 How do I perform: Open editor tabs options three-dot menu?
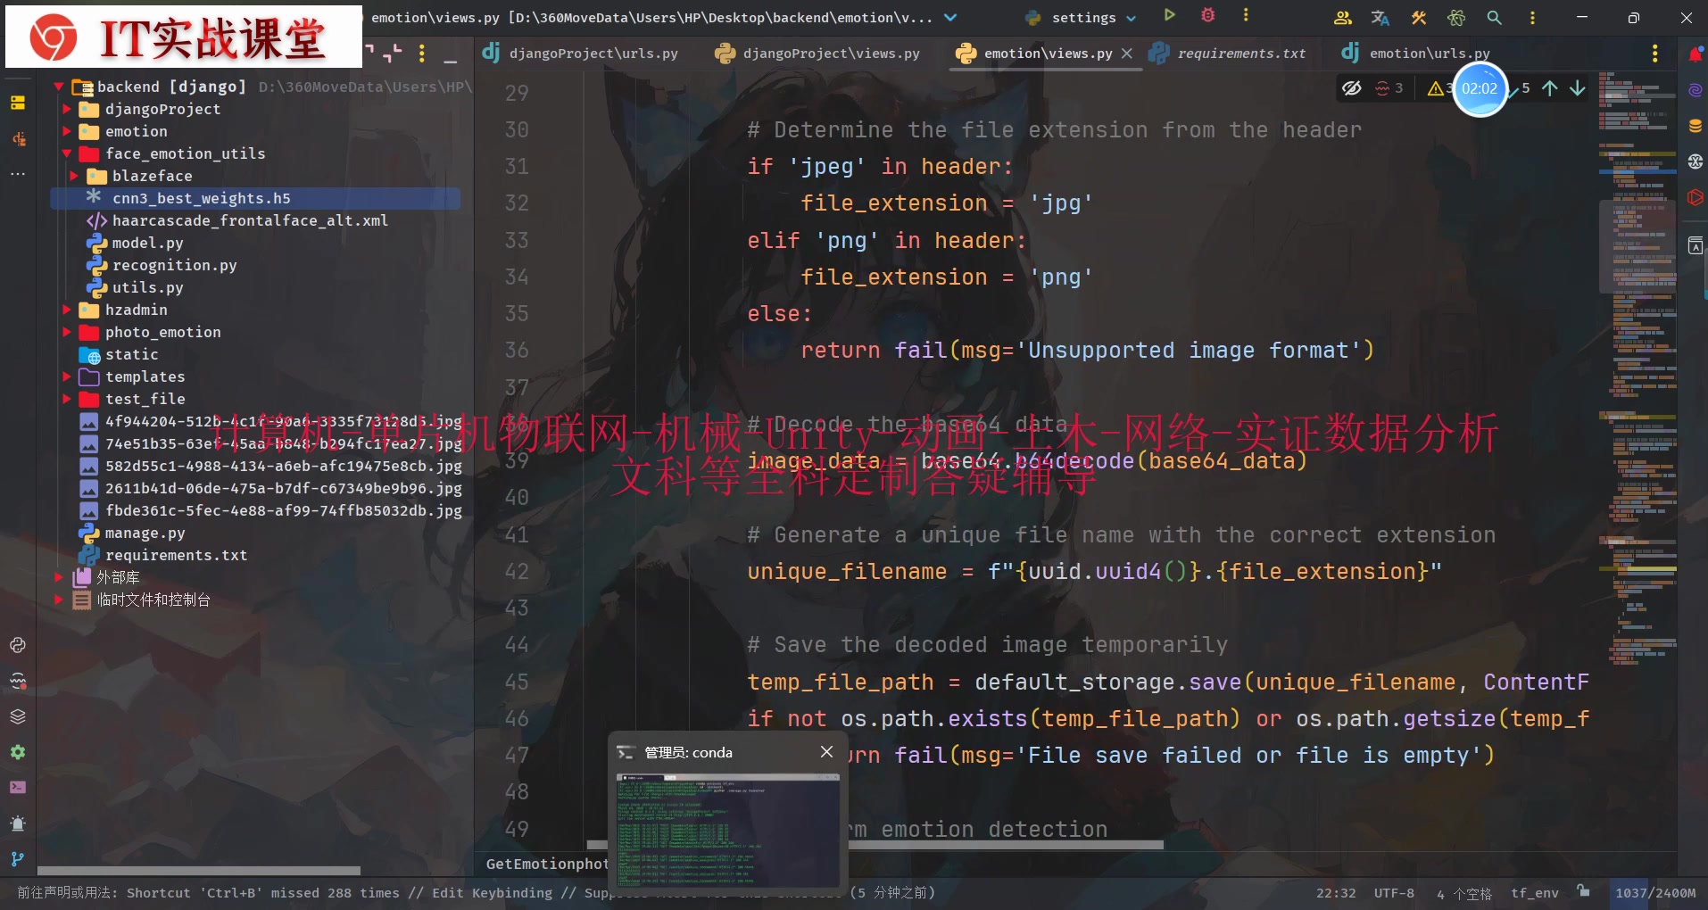pyautogui.click(x=1655, y=54)
